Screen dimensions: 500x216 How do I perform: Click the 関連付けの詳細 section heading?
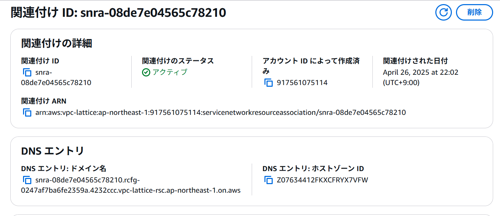[x=56, y=43]
